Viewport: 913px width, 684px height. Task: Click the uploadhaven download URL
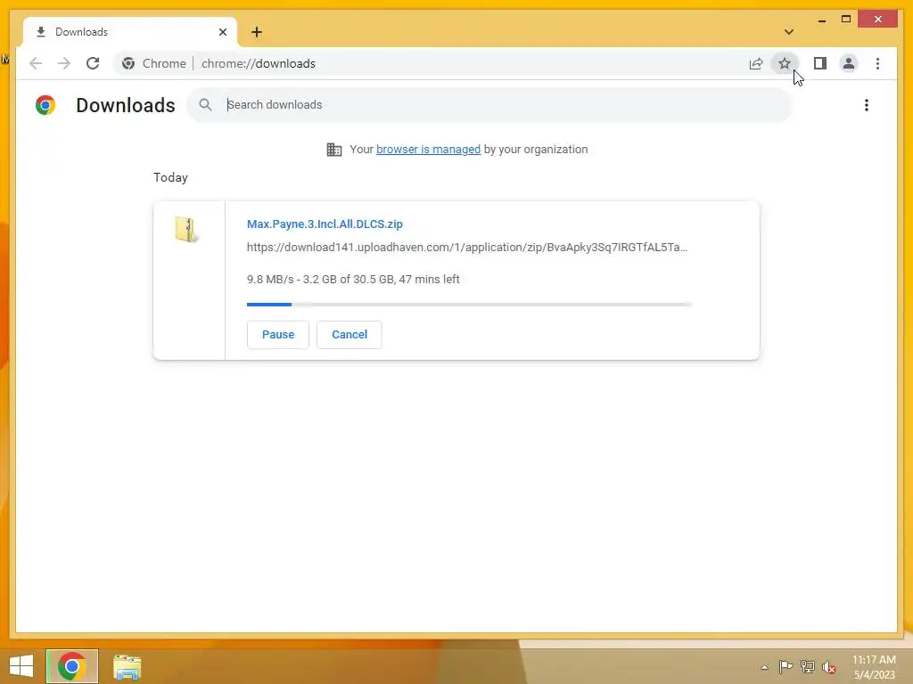point(467,248)
